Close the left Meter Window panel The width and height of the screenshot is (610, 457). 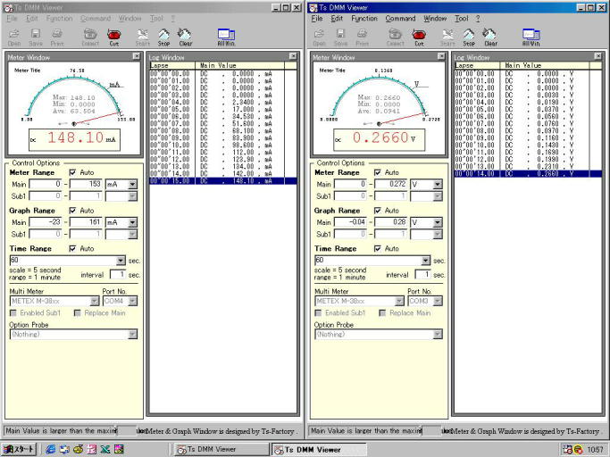click(x=136, y=56)
